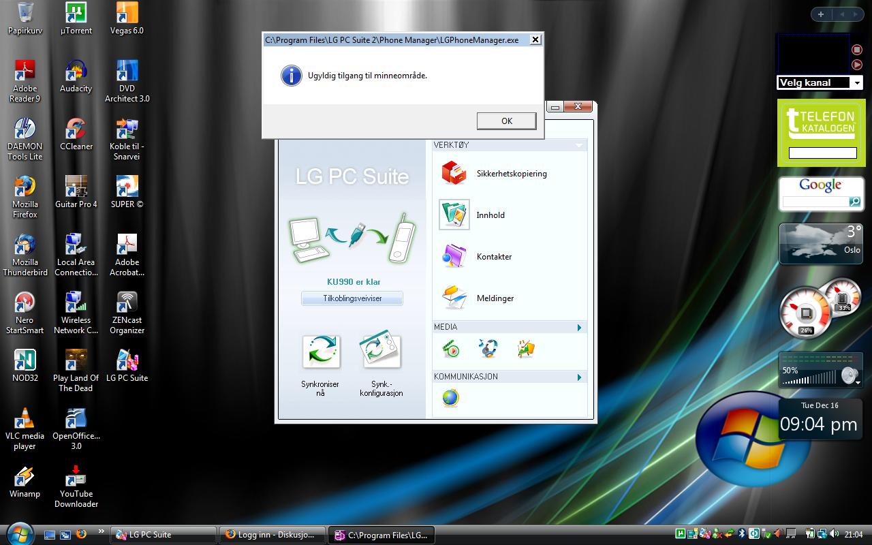Open Kontakter in LG PC Suite
872x545 pixels.
click(477, 256)
